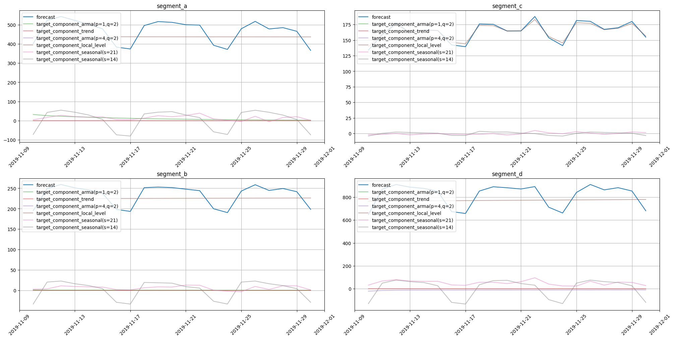This screenshot has height=339, width=674.
Task: Select 'target_component_seasonal(s=21)' legend label in segment_b
Action: [77, 220]
